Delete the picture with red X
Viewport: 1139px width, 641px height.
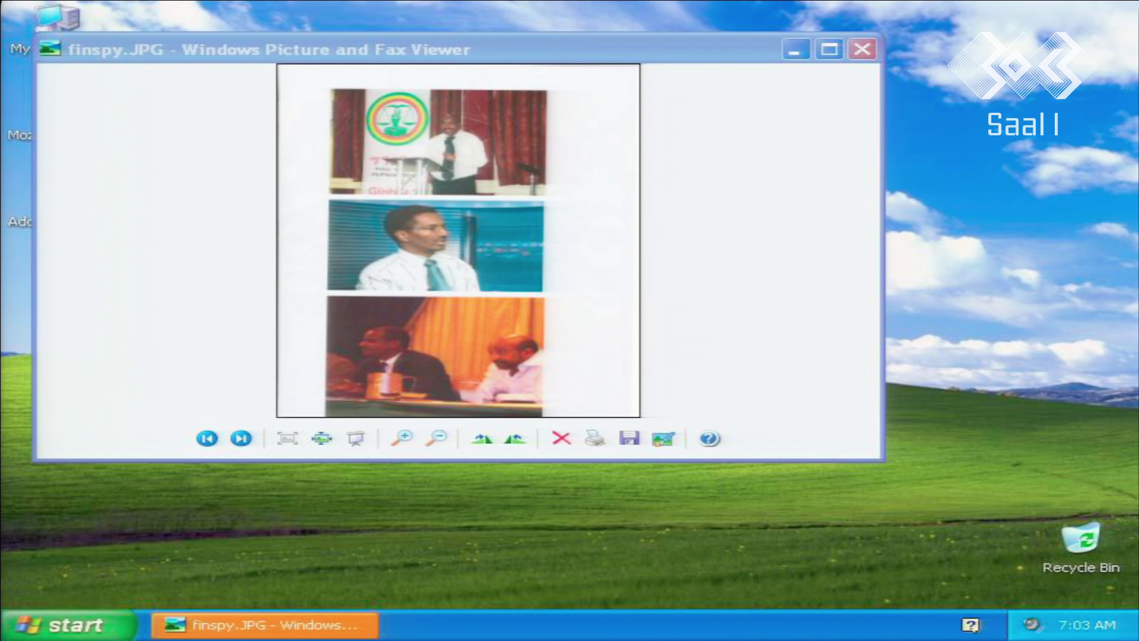561,439
